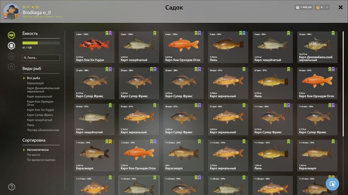The height and width of the screenshot is (195, 348).
Task: Select sorting option По времени вылова
Action: point(41,160)
